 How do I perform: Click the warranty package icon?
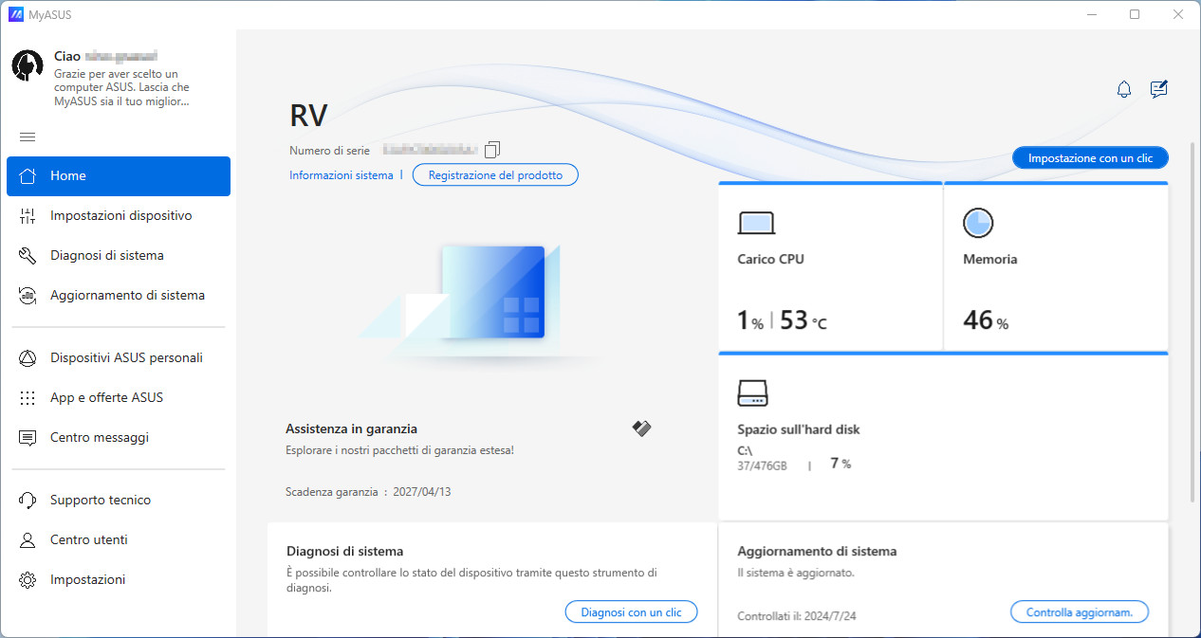tap(642, 428)
